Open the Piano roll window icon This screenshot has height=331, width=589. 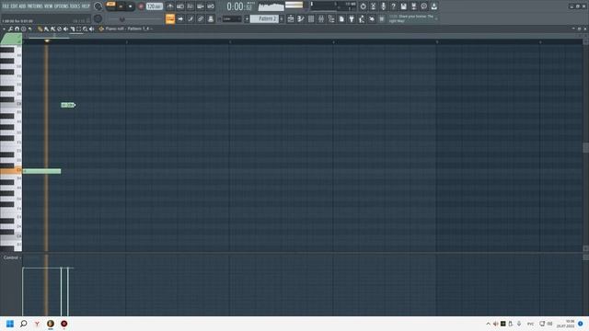pyautogui.click(x=301, y=18)
